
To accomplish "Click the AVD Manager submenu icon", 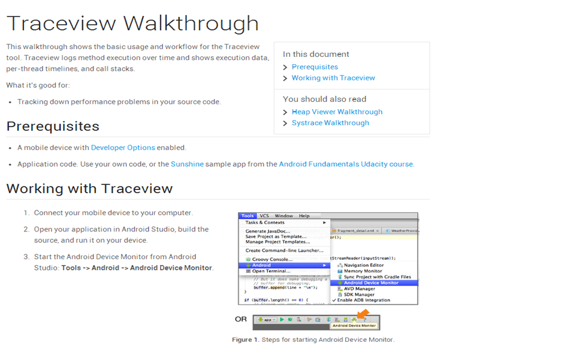I will 340,289.
